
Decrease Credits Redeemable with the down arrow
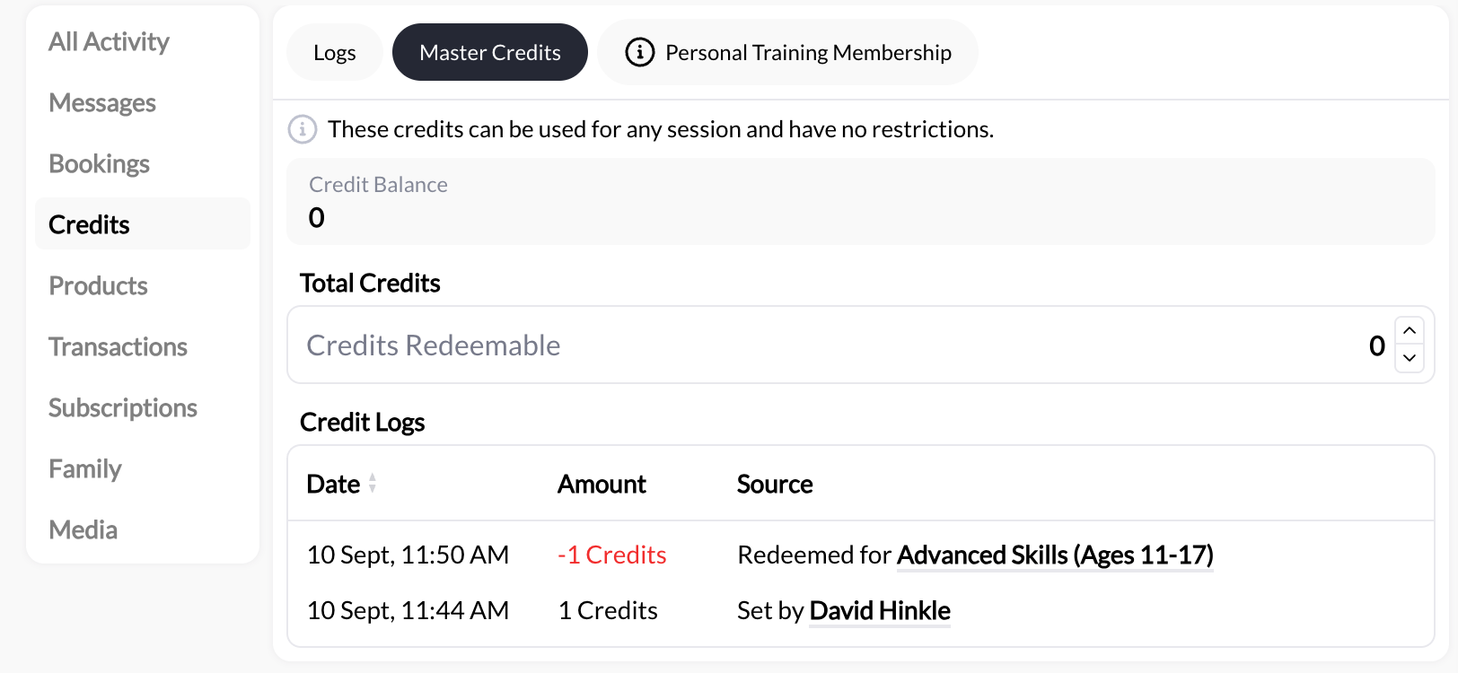click(x=1409, y=357)
